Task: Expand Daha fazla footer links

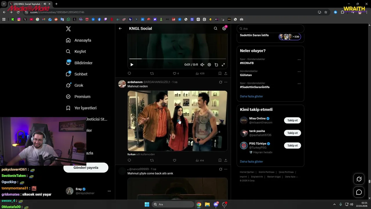Action: coord(291,176)
